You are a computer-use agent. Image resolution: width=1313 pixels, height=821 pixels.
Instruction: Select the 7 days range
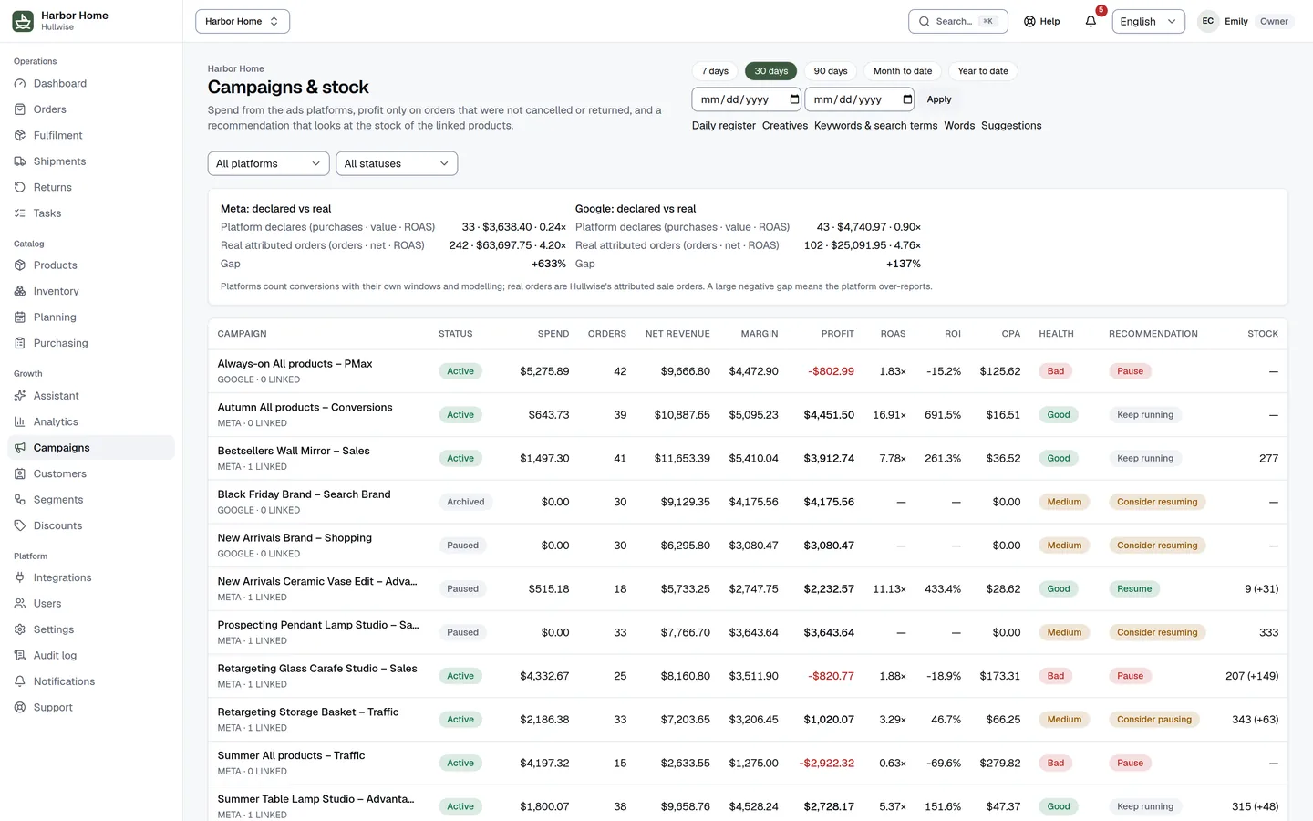click(715, 71)
